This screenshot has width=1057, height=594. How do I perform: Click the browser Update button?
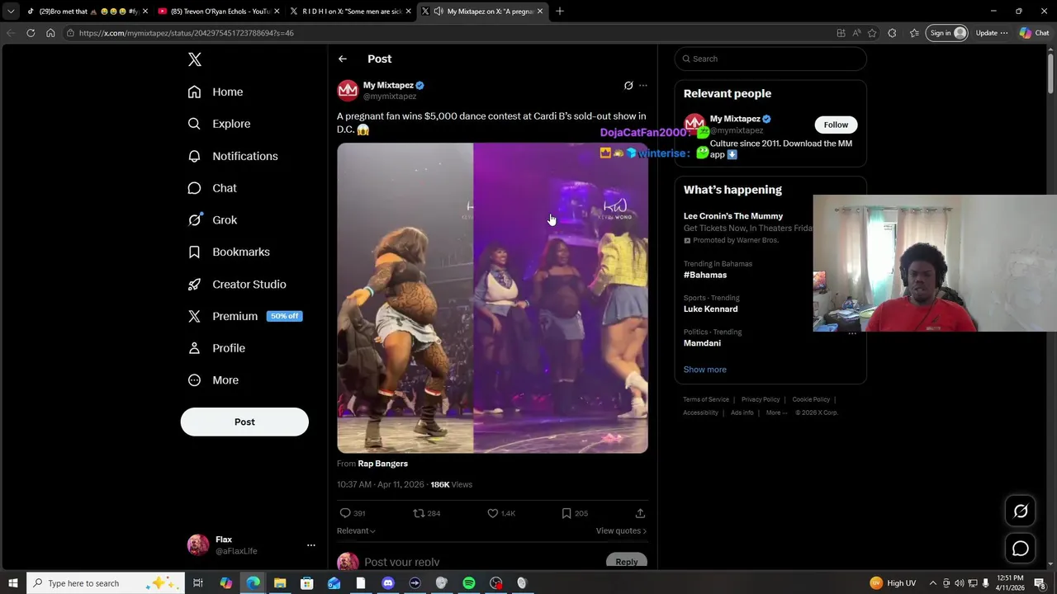pos(992,33)
